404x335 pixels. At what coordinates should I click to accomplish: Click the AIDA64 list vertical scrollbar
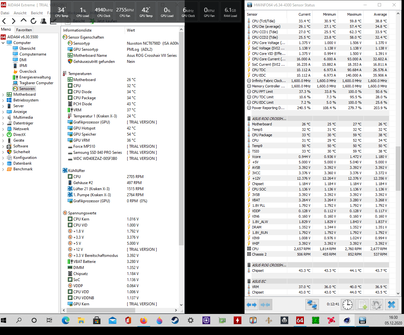pos(181,138)
